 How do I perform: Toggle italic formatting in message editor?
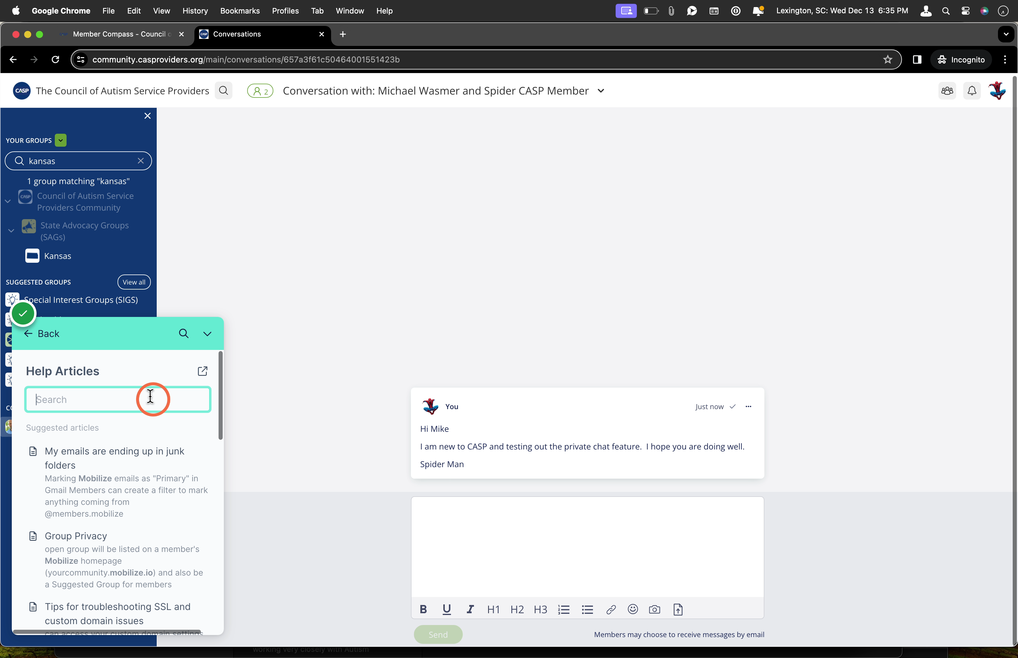click(x=470, y=609)
